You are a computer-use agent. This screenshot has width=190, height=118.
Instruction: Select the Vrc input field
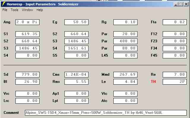(x=27, y=94)
